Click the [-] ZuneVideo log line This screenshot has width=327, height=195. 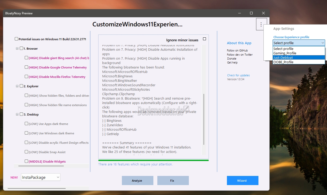[112, 125]
